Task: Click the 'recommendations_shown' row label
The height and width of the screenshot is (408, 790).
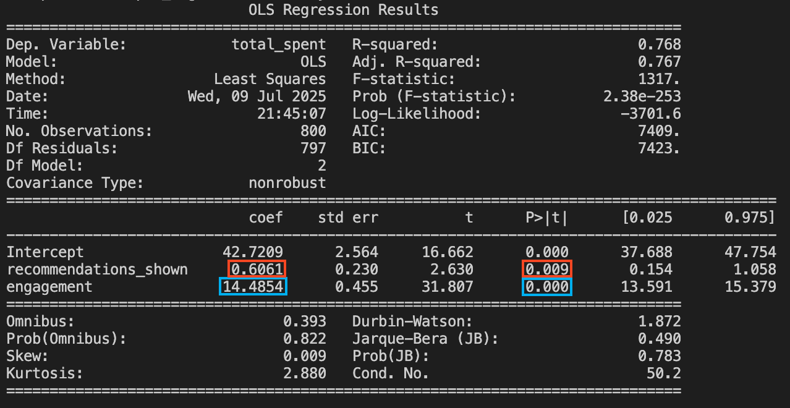Action: pyautogui.click(x=97, y=270)
